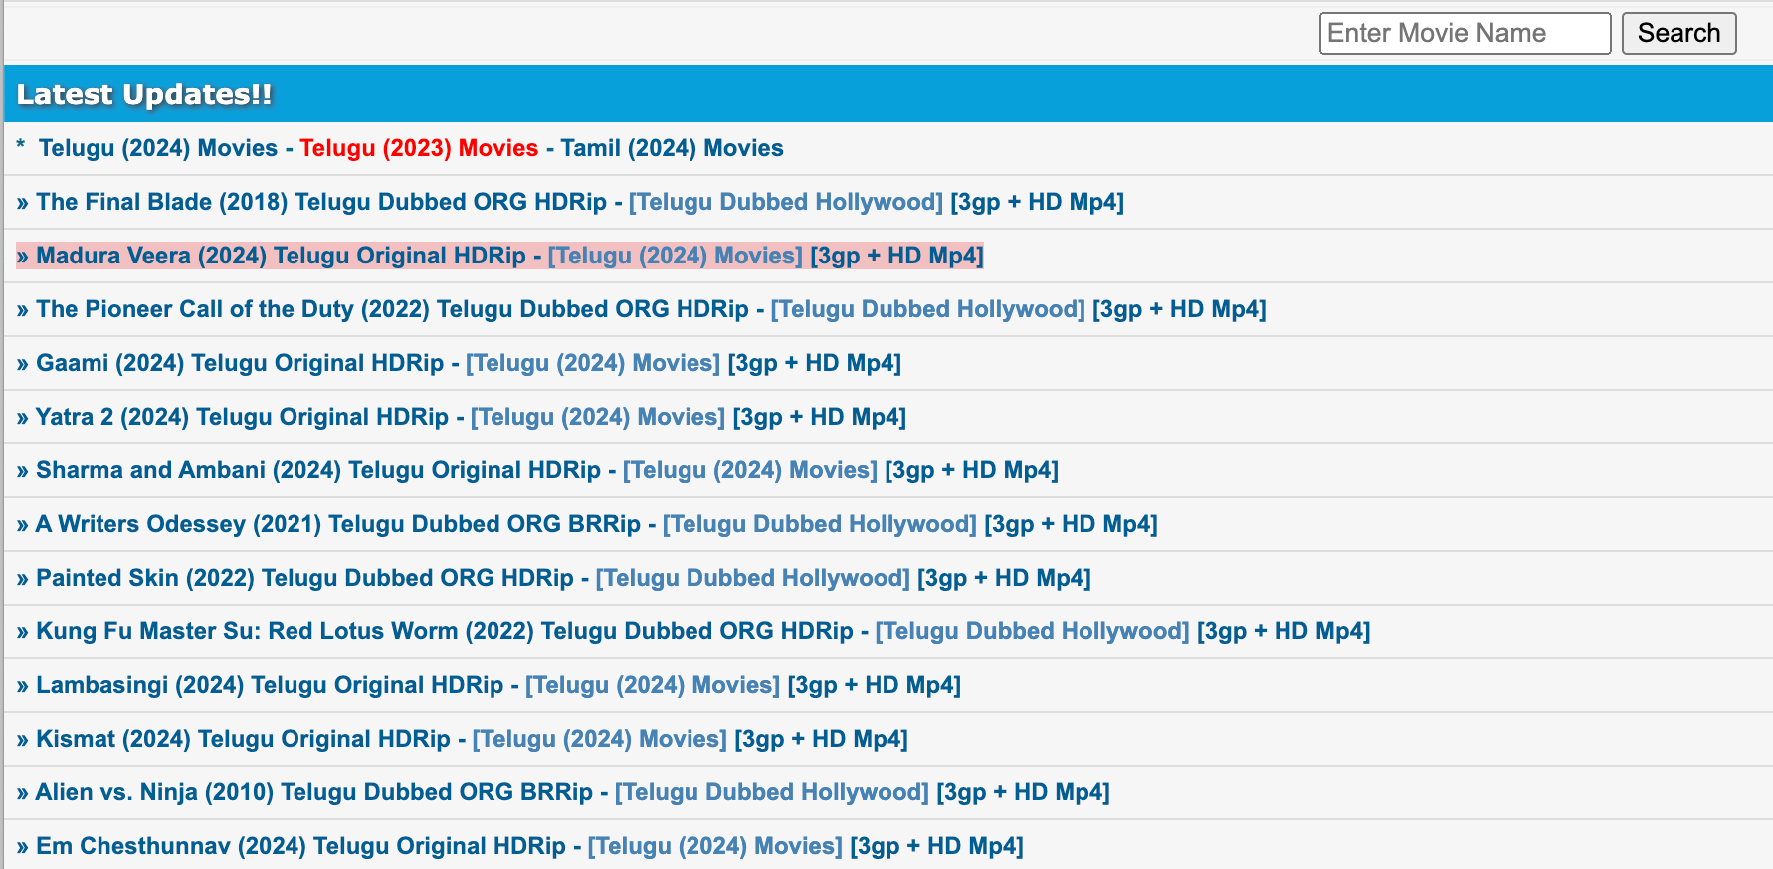Open Telugu (2024) Movies top link
1773x869 pixels.
coord(158,148)
